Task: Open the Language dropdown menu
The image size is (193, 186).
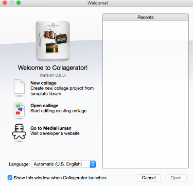Action: (x=63, y=164)
